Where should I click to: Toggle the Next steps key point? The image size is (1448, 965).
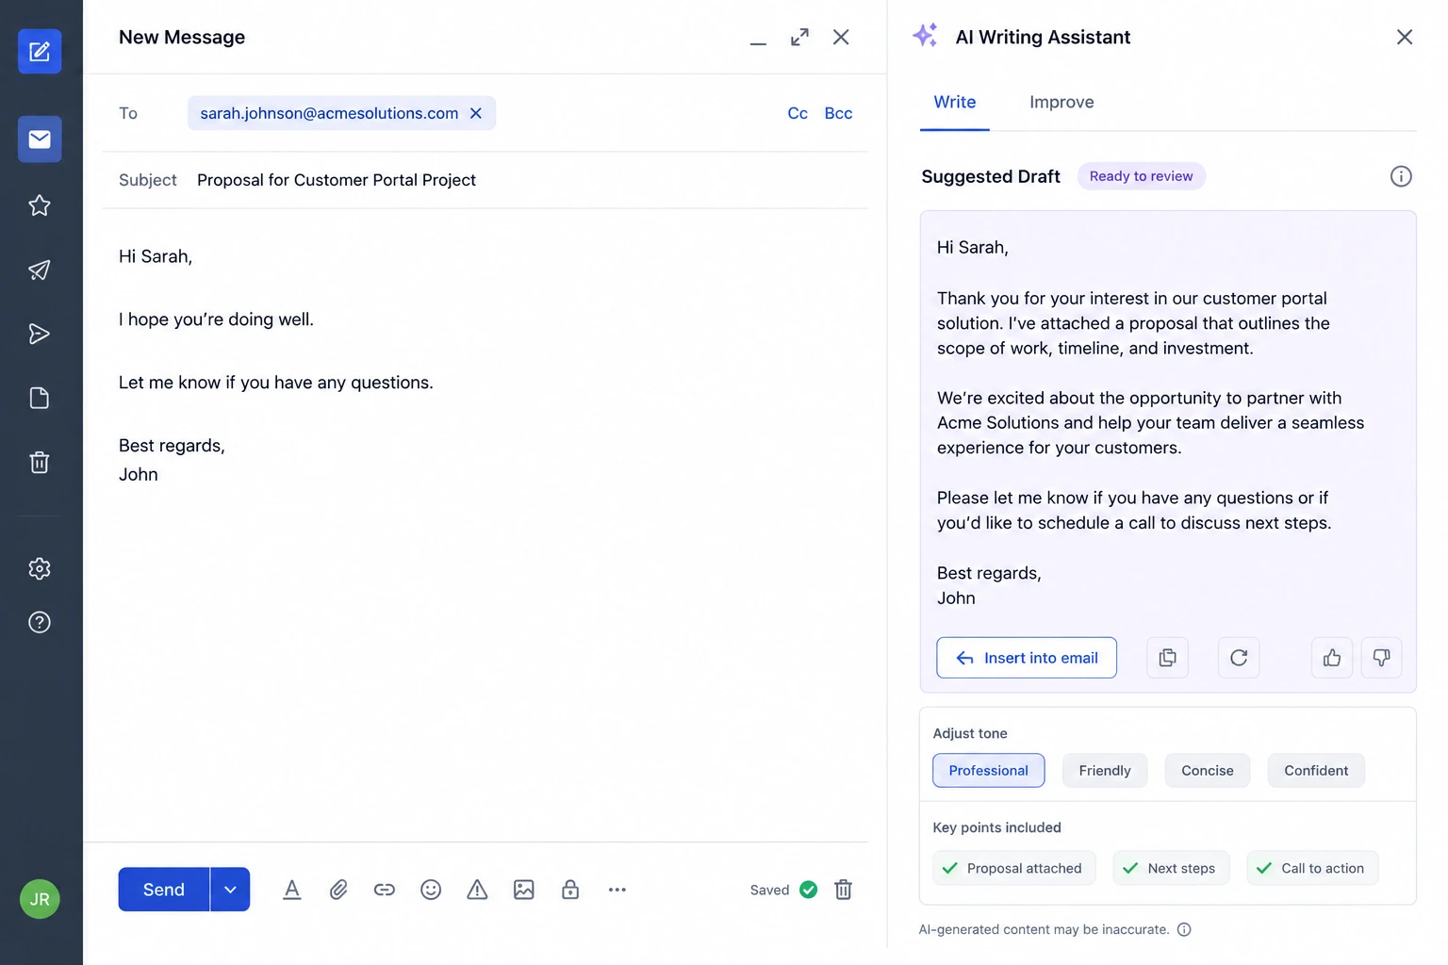[x=1172, y=868]
